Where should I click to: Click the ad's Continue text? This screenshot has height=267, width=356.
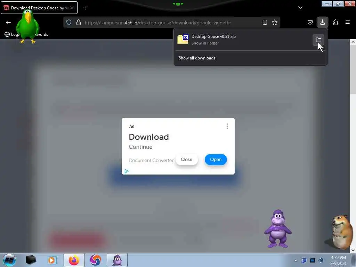pyautogui.click(x=140, y=147)
